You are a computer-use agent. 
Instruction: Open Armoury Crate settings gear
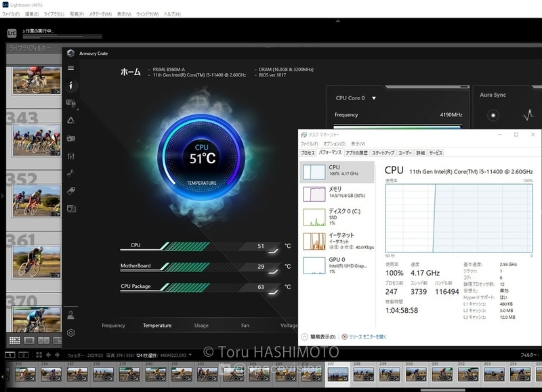[71, 332]
